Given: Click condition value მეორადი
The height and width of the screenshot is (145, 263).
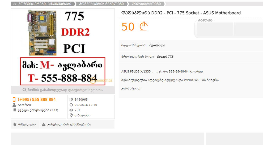Looking at the screenshot, I should coord(157,45).
